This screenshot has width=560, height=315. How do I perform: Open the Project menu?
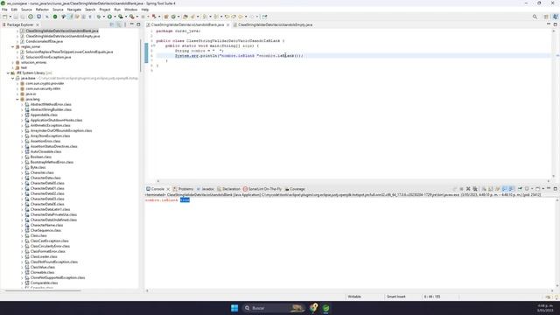(x=105, y=10)
